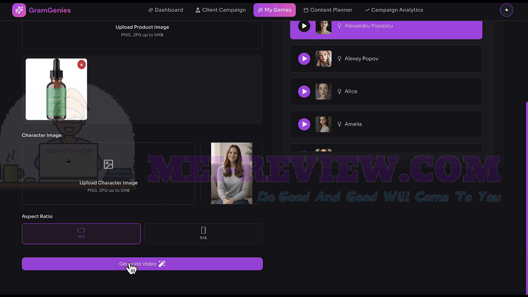Click the lightning bolt profile icon

point(507,10)
